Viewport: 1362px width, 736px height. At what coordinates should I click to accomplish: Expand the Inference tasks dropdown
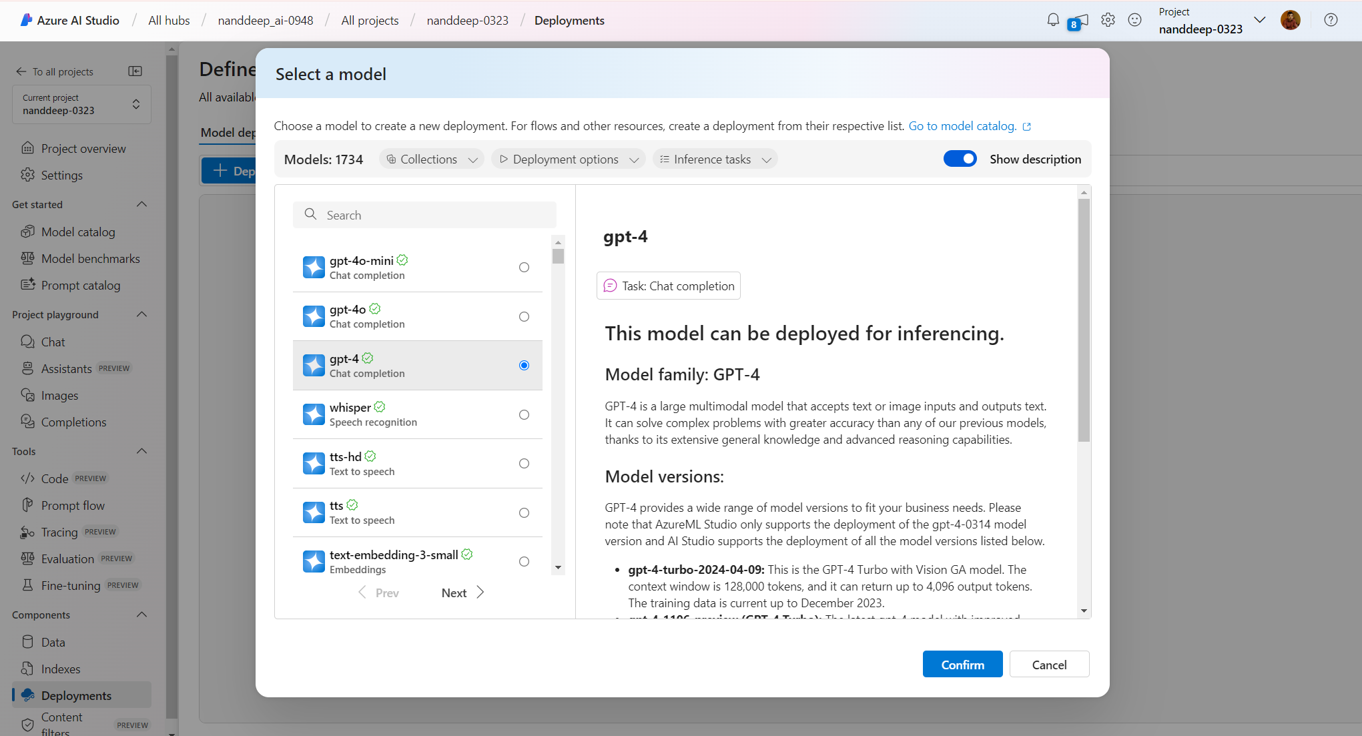click(715, 159)
